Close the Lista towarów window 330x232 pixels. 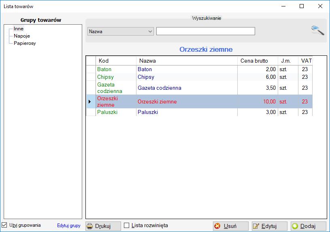tap(320, 6)
